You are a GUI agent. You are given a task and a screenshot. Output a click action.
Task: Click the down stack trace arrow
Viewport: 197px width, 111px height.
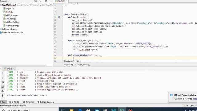pyautogui.click(x=2, y=78)
